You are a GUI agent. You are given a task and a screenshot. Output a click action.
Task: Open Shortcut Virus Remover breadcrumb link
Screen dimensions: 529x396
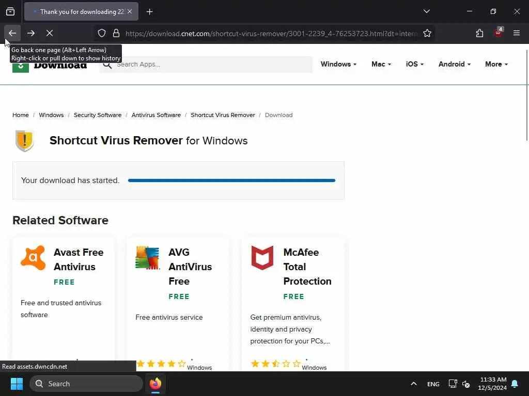pos(223,115)
